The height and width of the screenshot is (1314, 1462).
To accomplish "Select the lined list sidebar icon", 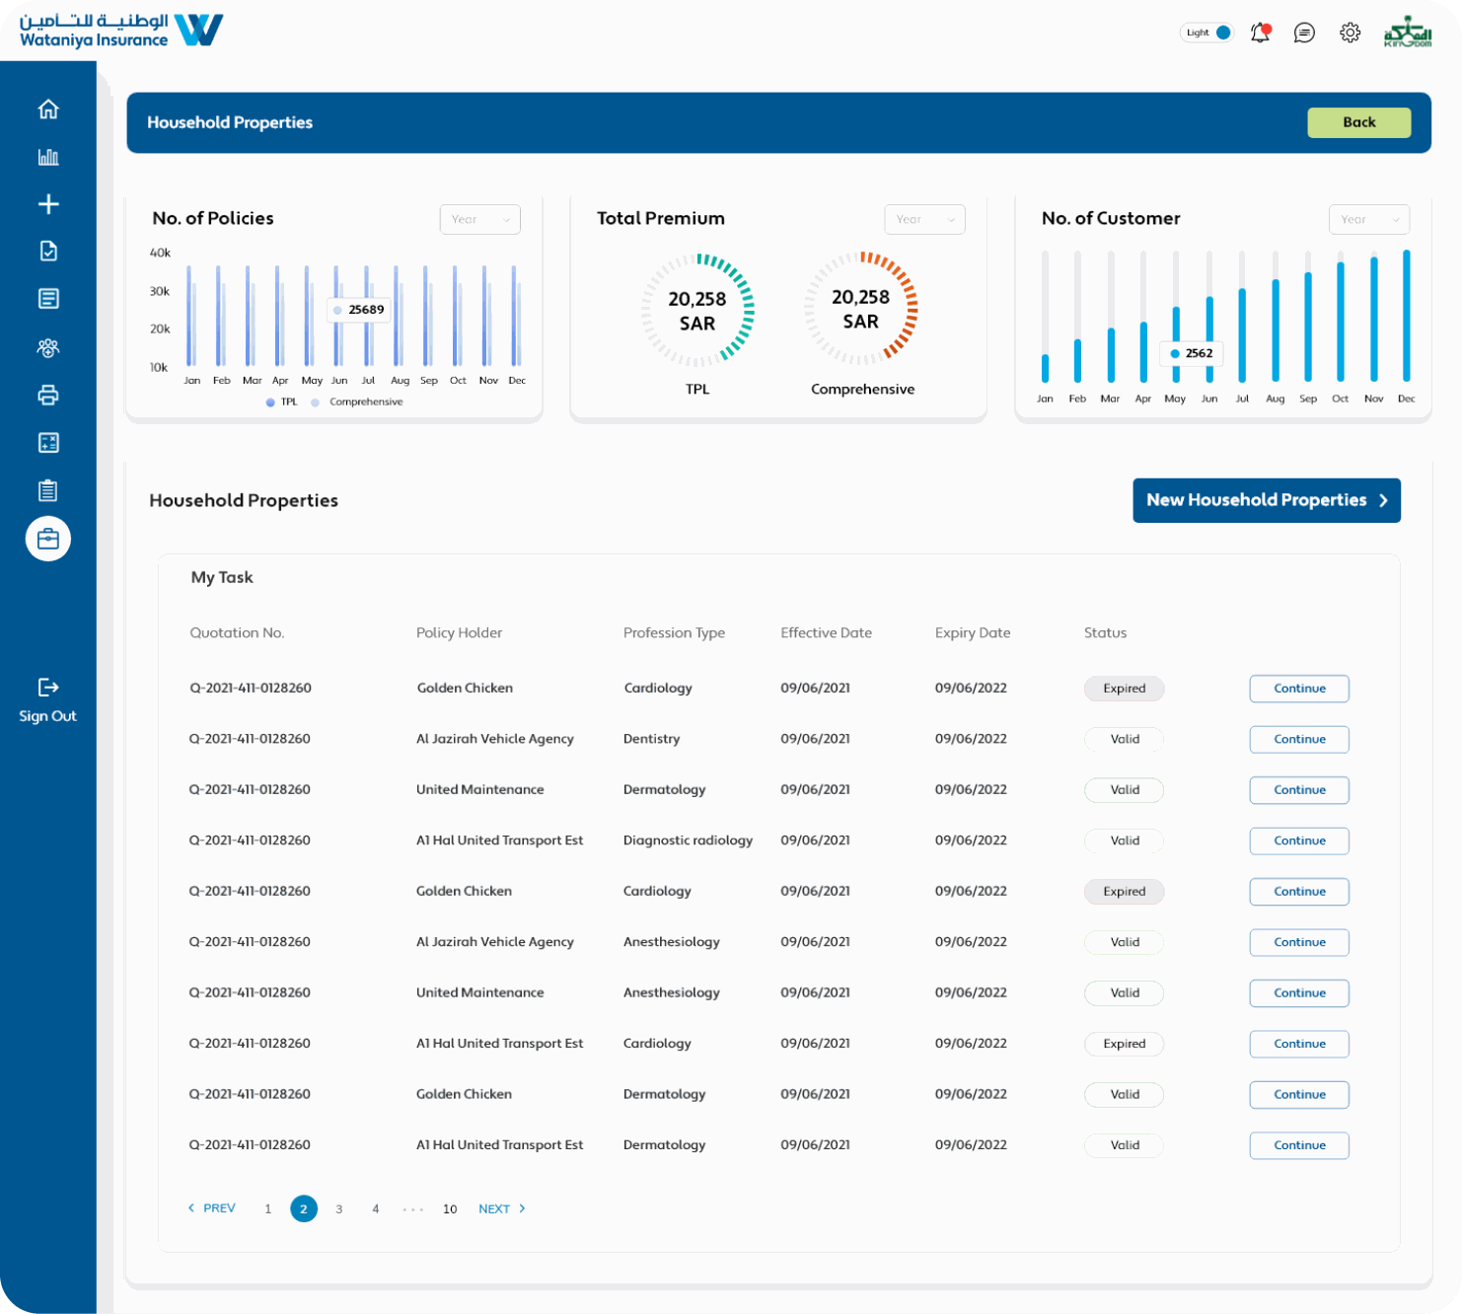I will click(x=48, y=299).
